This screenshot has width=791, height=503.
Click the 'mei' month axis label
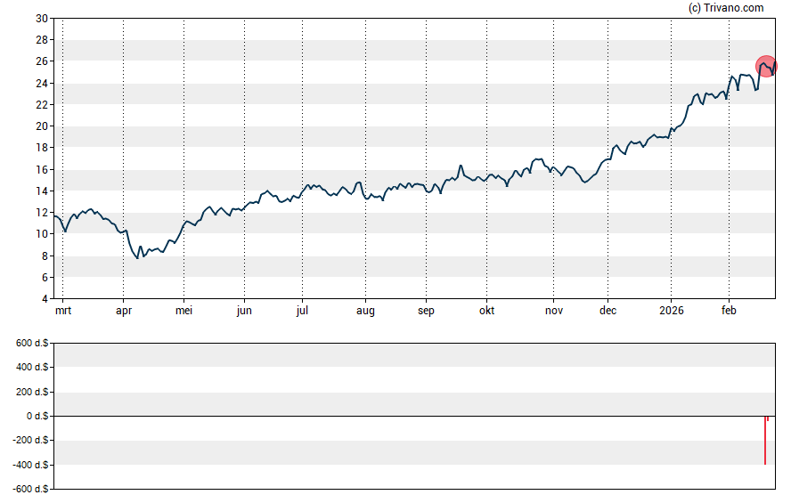coord(183,312)
